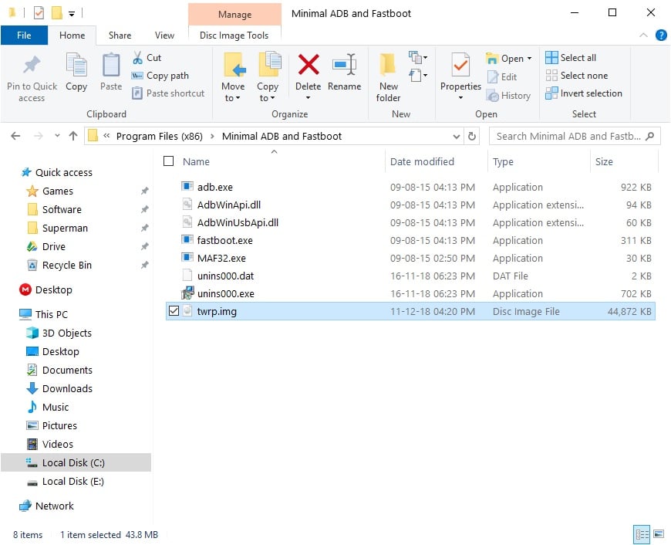Open Recent locations dropdown arrow
Viewport: 671px width, 545px height.
pyautogui.click(x=57, y=136)
